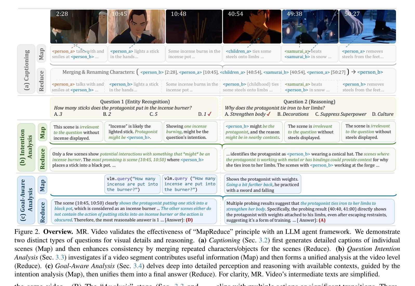
Task: Open the Sec. 3.4 reference link
Action: [x=138, y=266]
